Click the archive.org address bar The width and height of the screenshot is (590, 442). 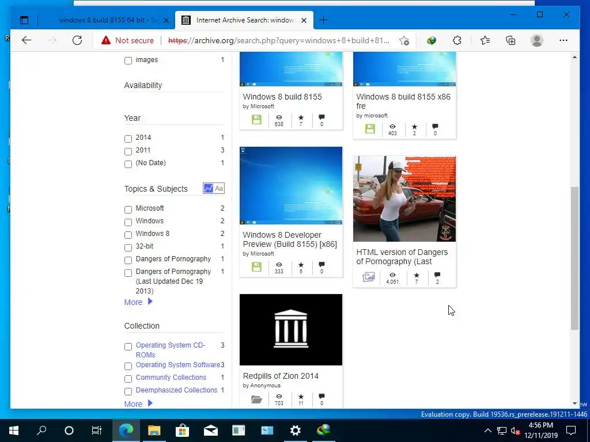pyautogui.click(x=278, y=41)
